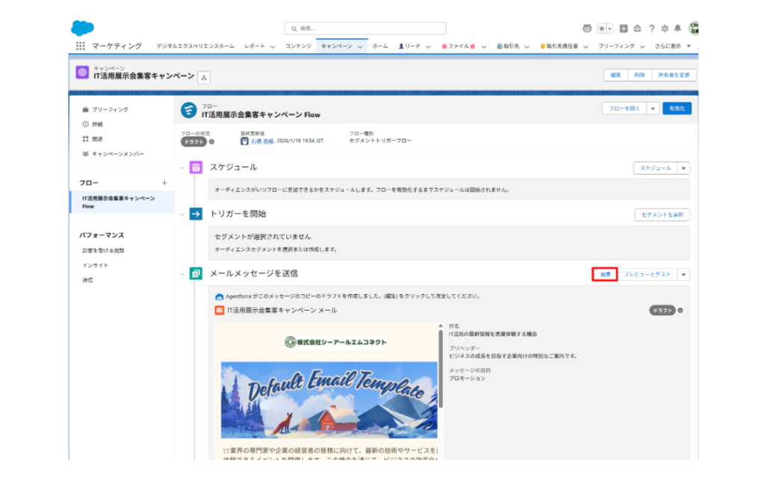Open dropdown next to プレビューとテスト
This screenshot has width=765, height=481.
(684, 274)
